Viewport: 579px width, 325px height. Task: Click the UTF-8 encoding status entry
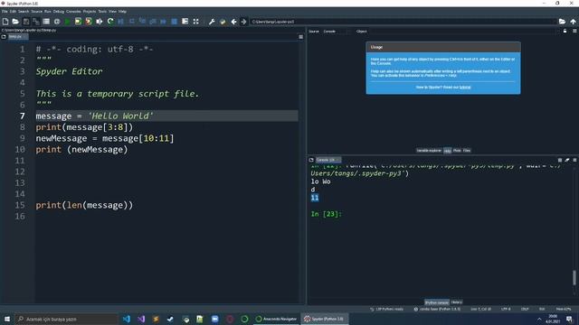point(506,309)
